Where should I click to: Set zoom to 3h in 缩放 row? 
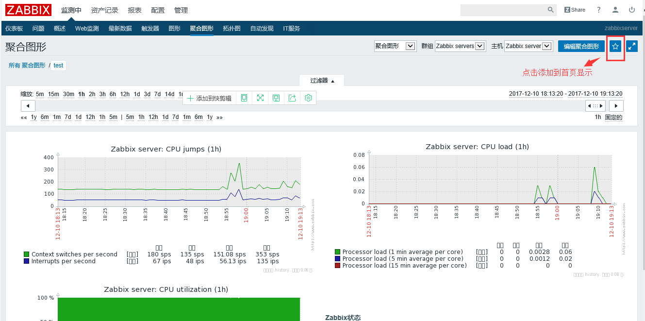coord(102,94)
